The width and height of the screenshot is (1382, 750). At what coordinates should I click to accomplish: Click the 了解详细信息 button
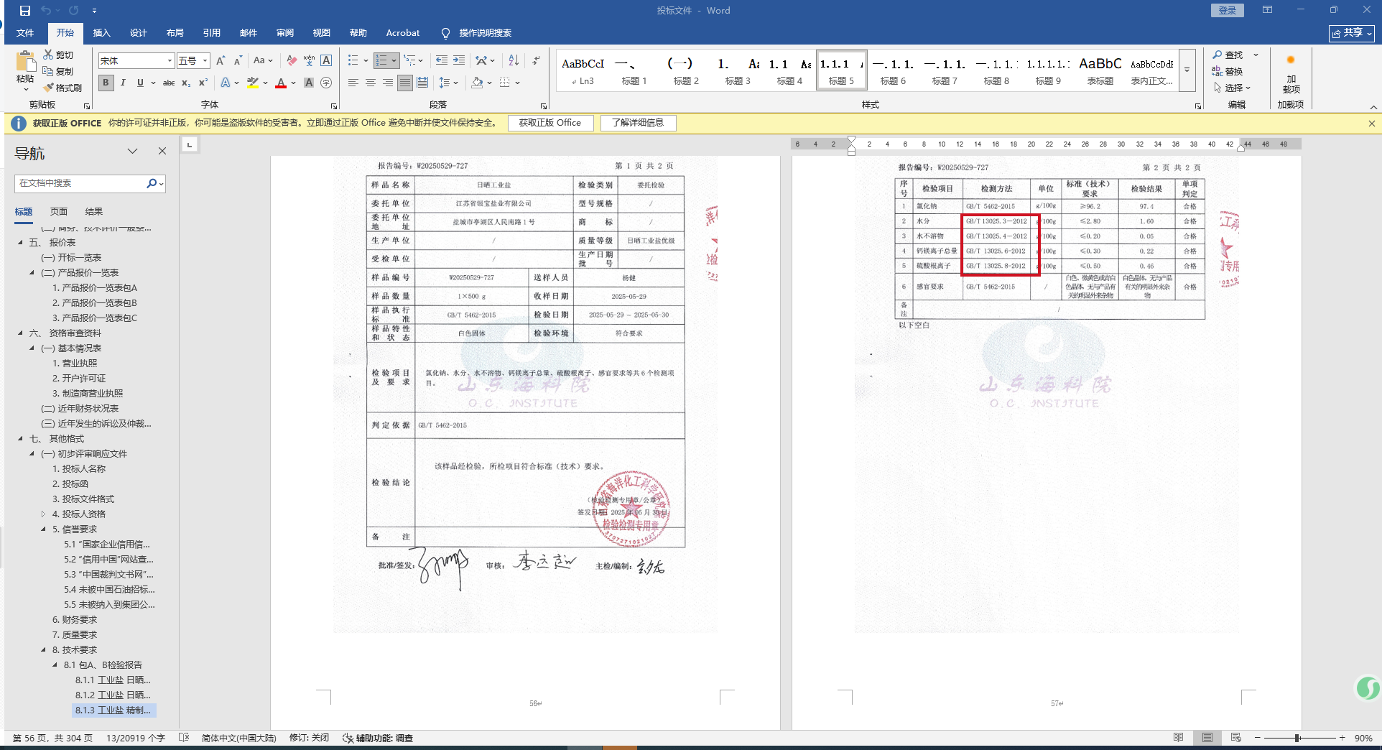coord(638,123)
